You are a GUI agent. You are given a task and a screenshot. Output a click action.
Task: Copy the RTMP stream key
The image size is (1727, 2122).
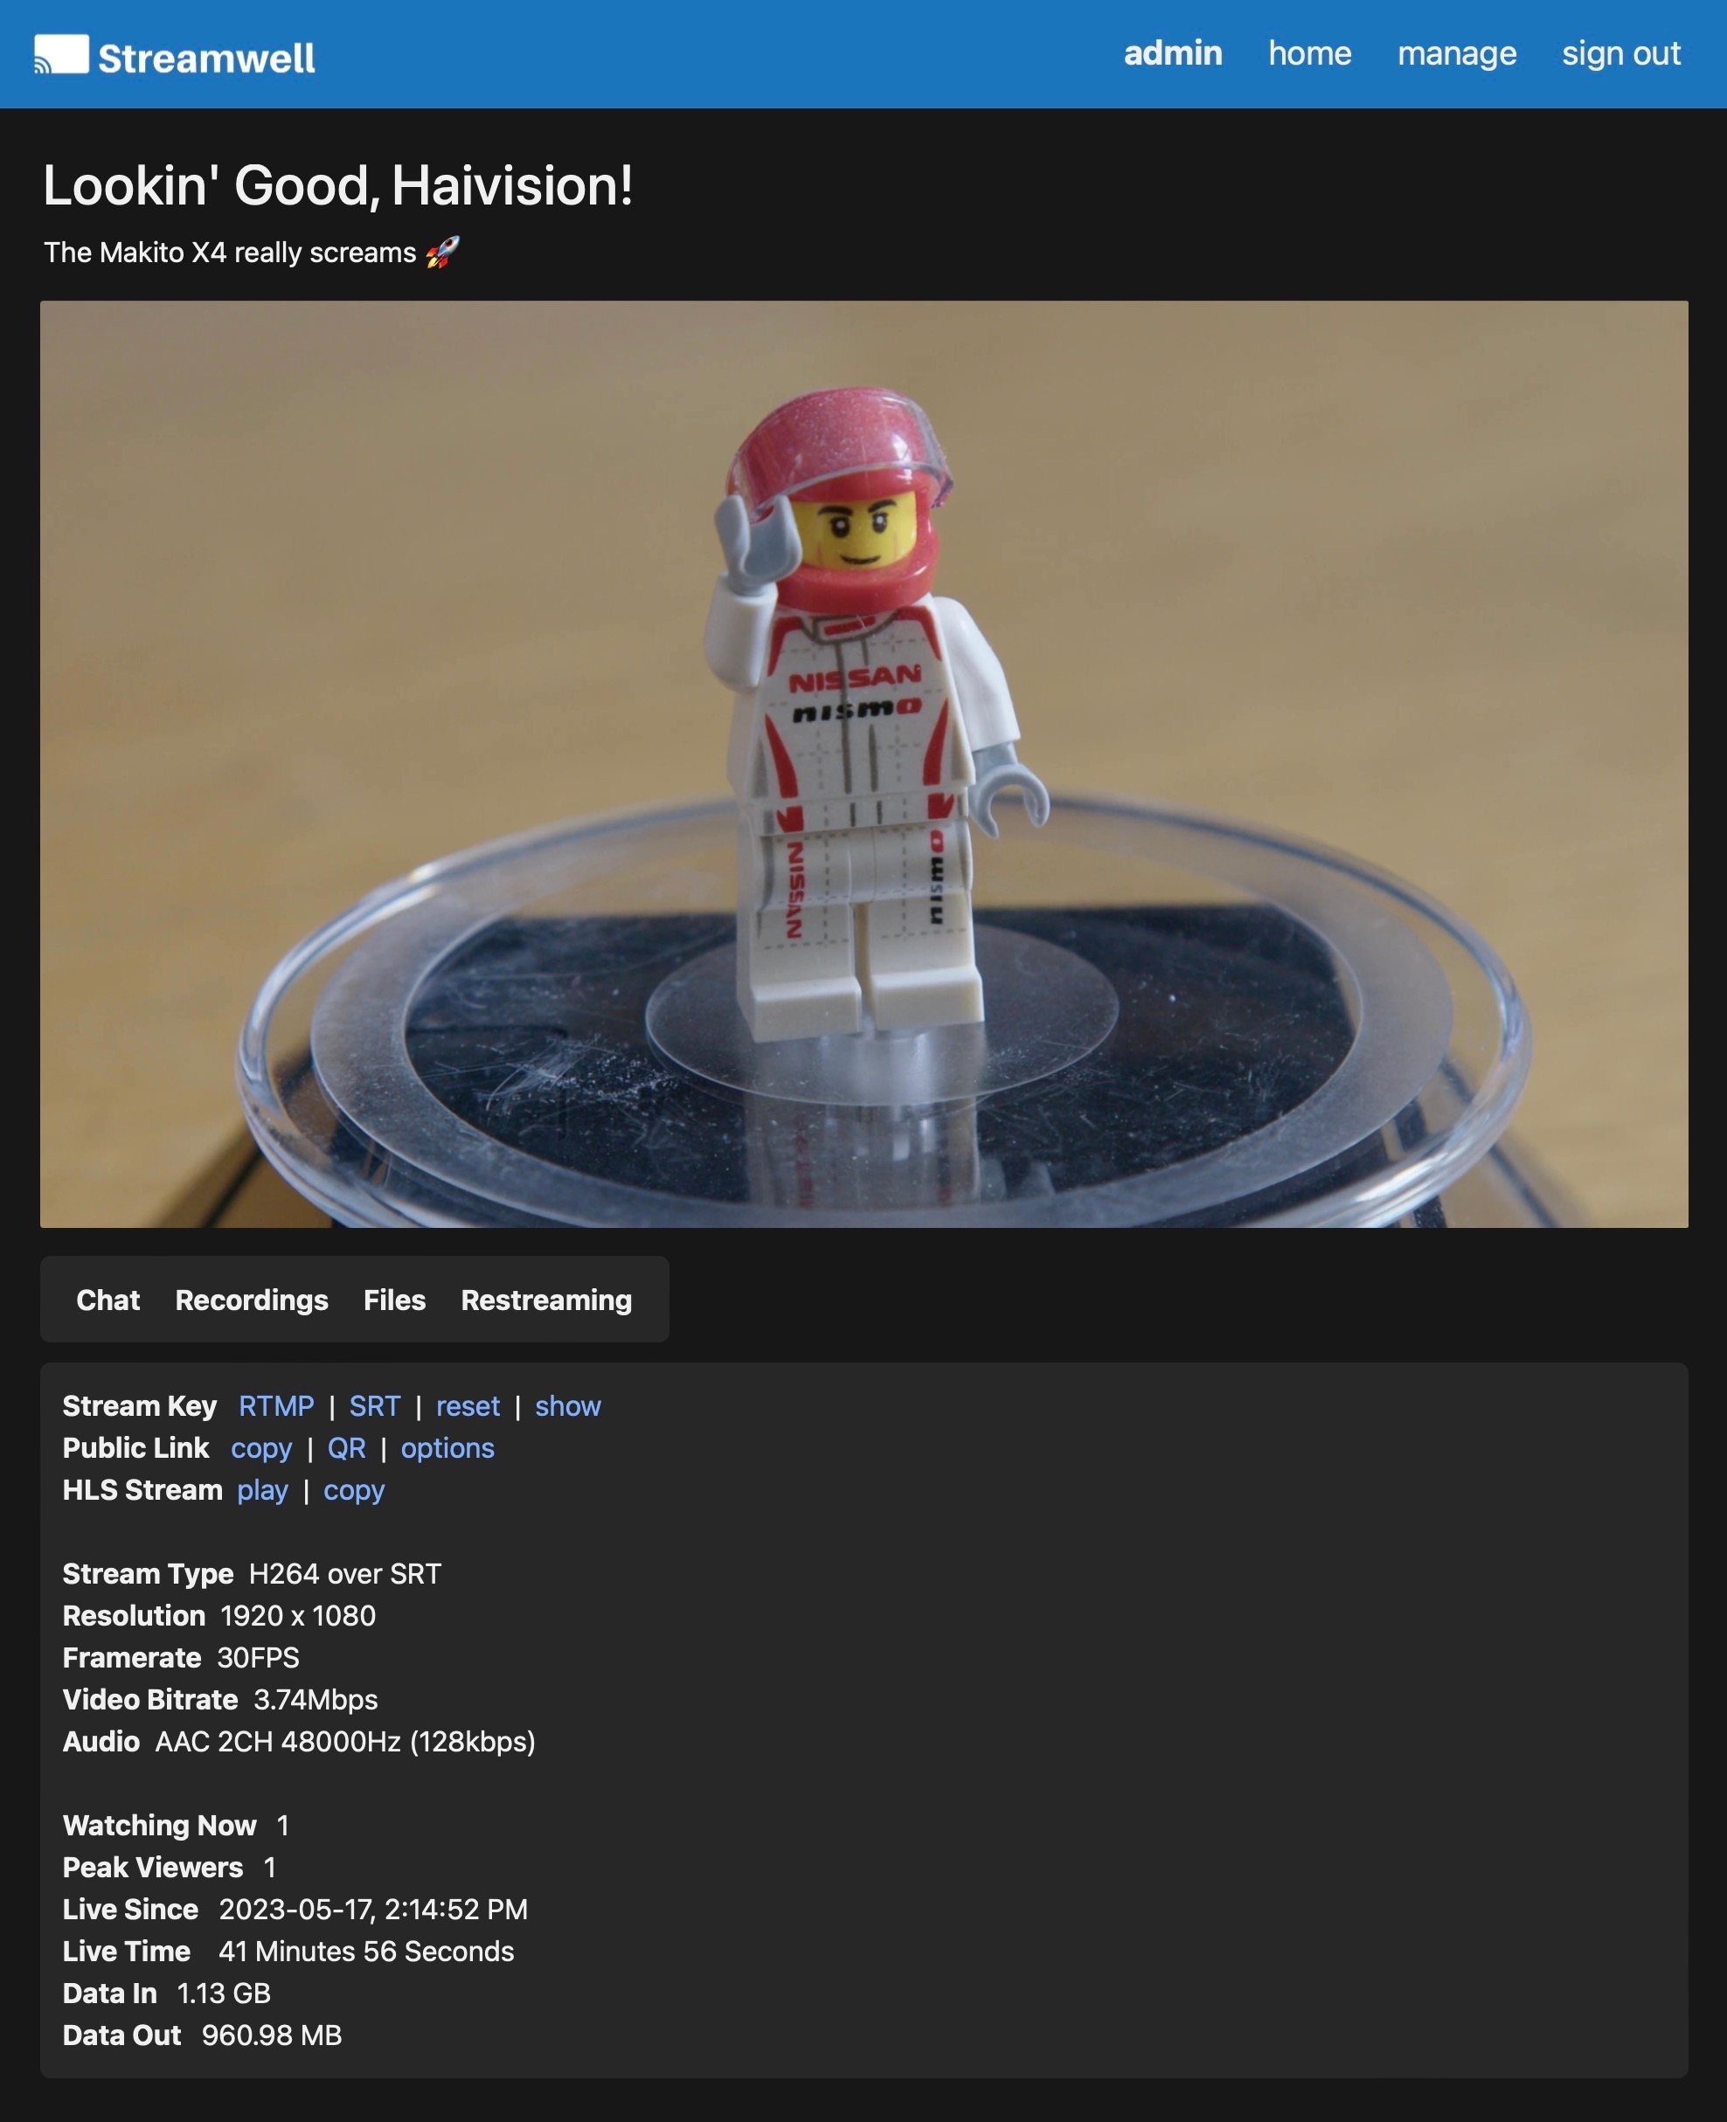[276, 1405]
